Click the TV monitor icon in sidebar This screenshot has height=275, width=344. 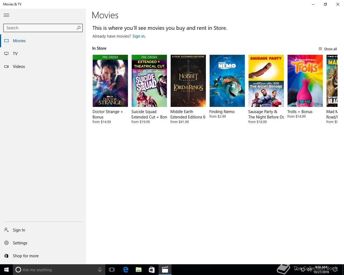coord(6,54)
